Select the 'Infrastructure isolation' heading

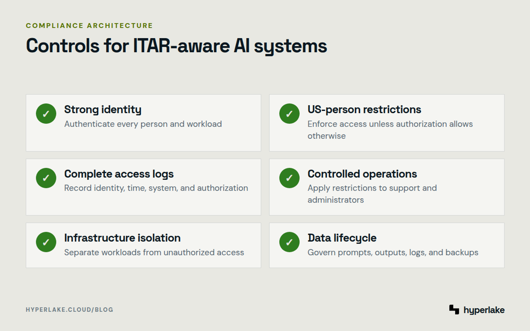point(122,238)
